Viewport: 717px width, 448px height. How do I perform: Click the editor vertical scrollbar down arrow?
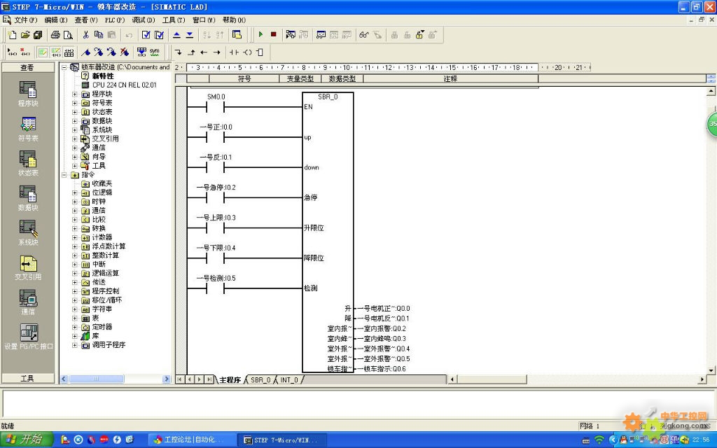click(x=711, y=370)
